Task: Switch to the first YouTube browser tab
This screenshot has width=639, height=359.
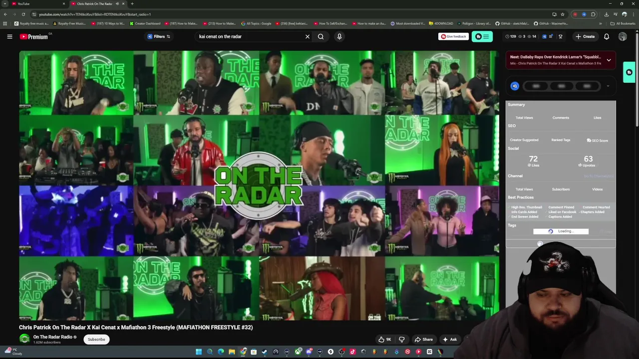Action: point(38,4)
